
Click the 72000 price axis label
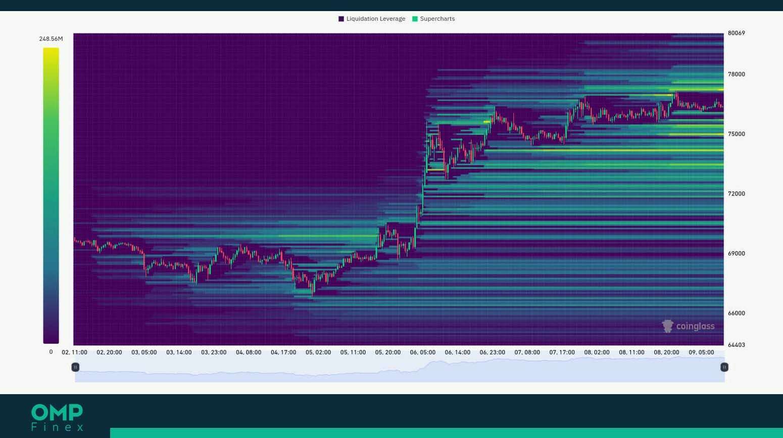736,194
